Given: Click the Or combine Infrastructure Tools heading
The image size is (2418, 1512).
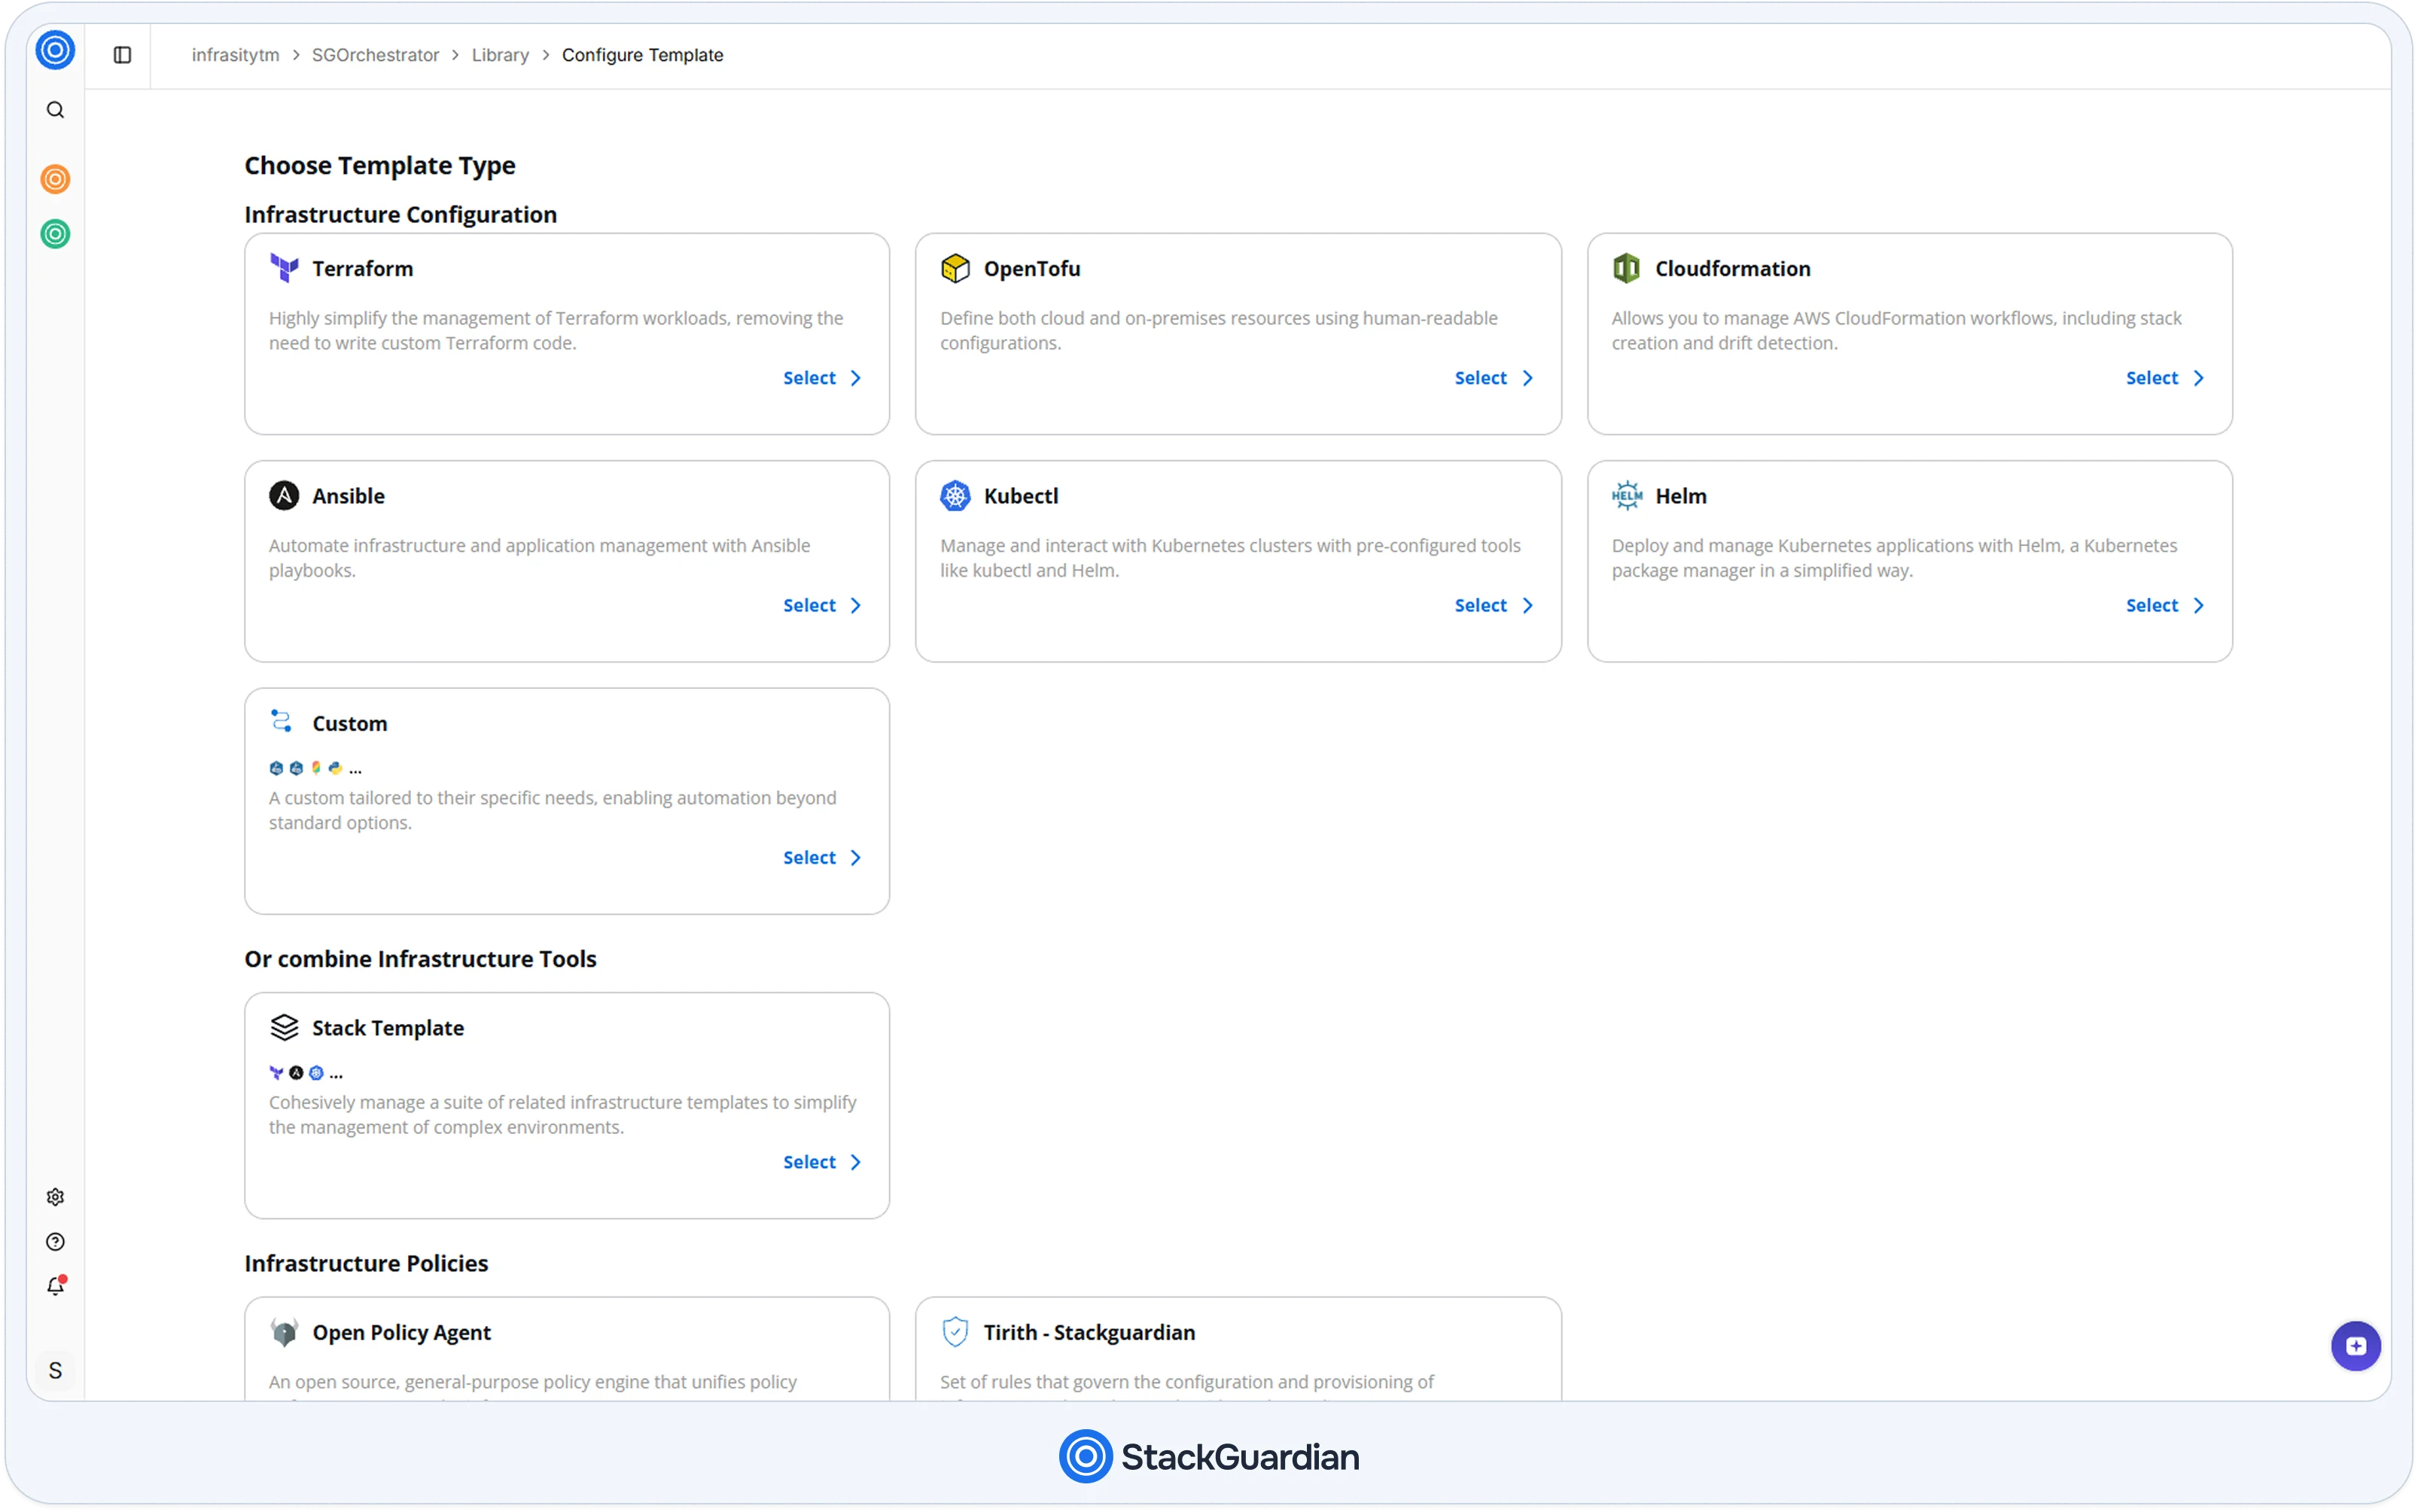Looking at the screenshot, I should (420, 959).
